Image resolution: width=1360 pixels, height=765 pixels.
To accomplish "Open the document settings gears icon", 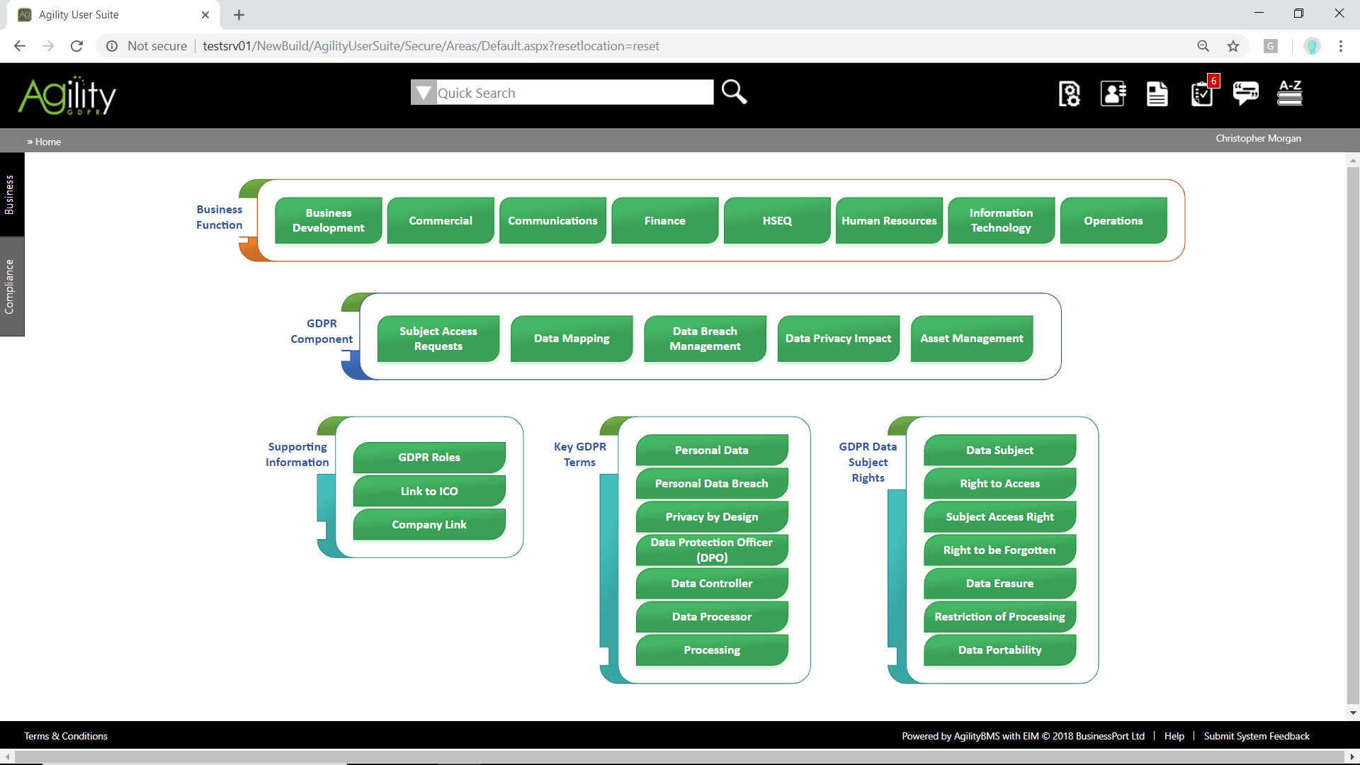I will coord(1069,93).
